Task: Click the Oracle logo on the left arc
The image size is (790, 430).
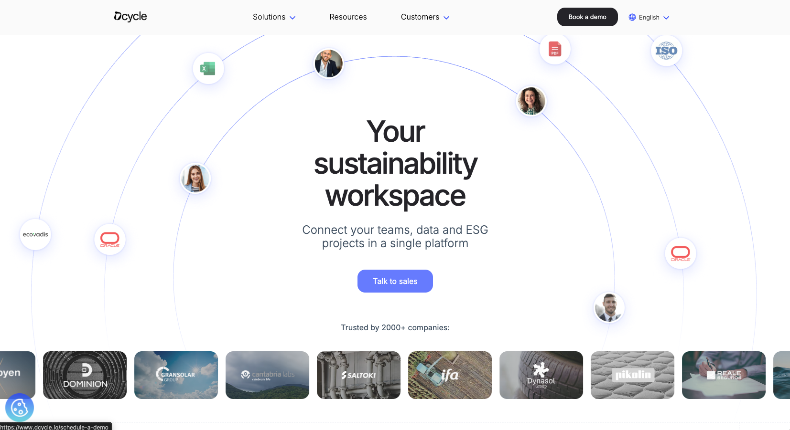Action: pyautogui.click(x=110, y=239)
